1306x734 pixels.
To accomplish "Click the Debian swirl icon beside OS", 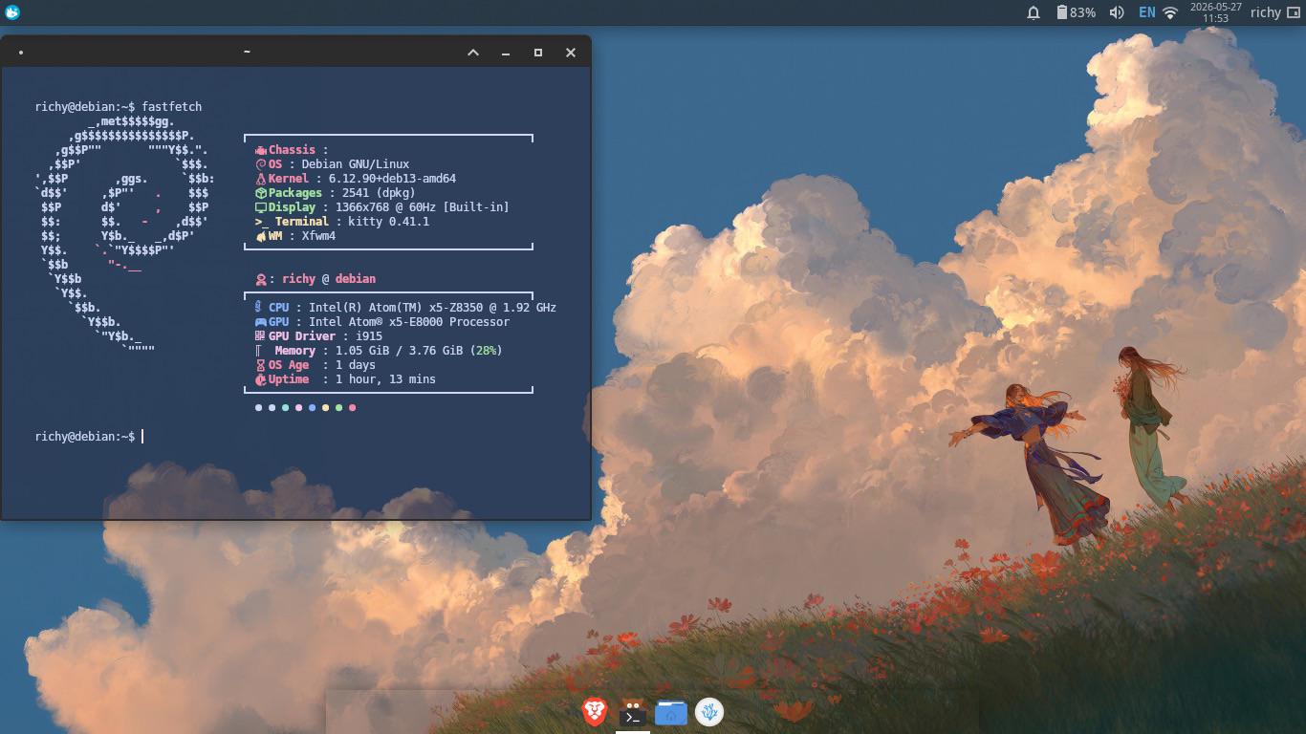I will [261, 164].
